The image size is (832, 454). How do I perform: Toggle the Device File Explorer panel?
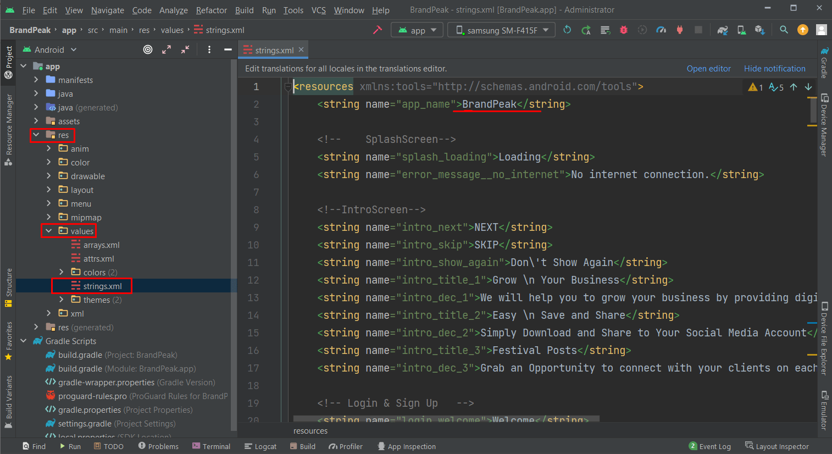click(x=824, y=339)
